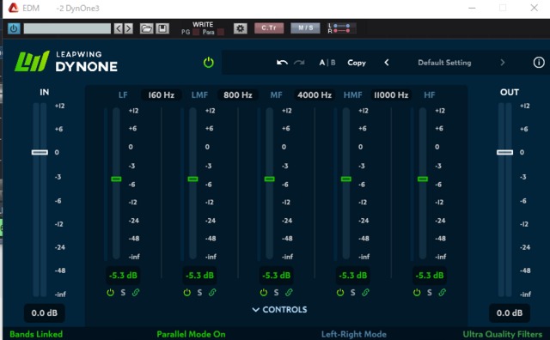This screenshot has height=340, width=550.
Task: Toggle the LF band power button
Action: 110,292
